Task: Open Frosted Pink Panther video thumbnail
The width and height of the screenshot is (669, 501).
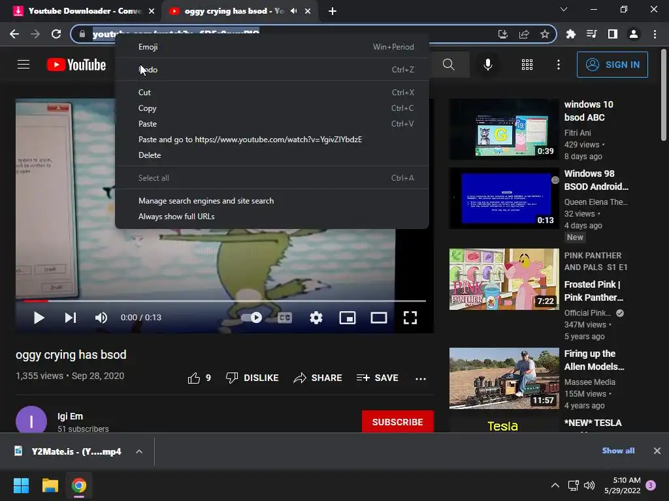Action: 504,279
